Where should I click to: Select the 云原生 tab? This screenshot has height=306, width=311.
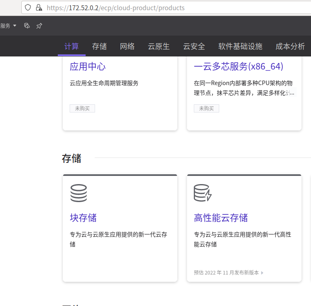click(x=159, y=46)
